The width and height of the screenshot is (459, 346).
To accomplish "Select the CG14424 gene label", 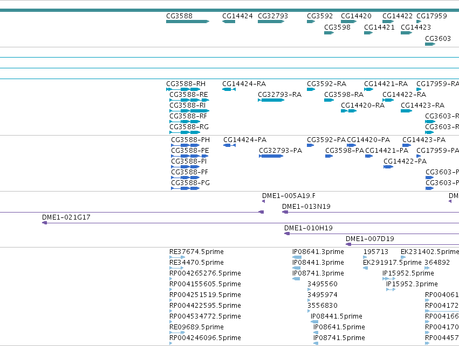I will (x=237, y=16).
